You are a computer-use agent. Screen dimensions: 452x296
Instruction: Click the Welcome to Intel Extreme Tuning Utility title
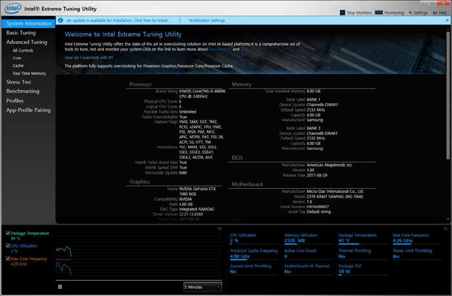(123, 34)
